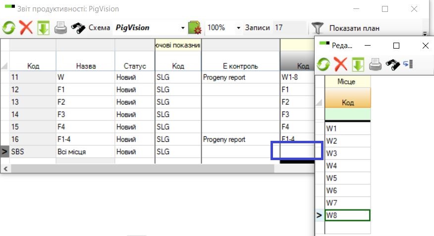Minimize the Реда... editor window
Screen dimensions: 434x236
(x=368, y=46)
